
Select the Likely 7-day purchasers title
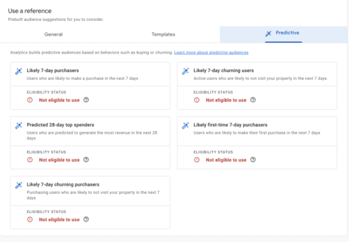pyautogui.click(x=53, y=70)
